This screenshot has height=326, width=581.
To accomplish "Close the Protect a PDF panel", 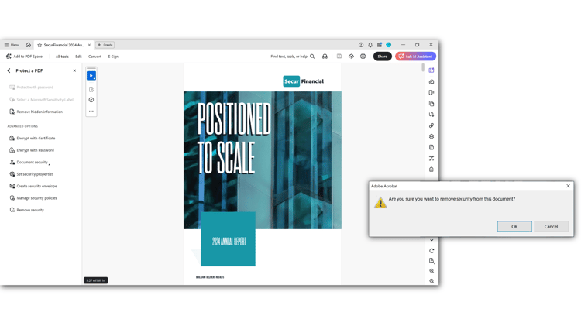I will click(x=74, y=70).
